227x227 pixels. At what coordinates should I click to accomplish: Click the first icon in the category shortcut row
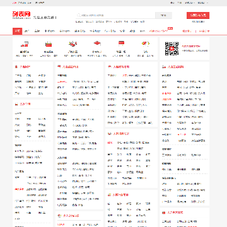(x=25, y=44)
